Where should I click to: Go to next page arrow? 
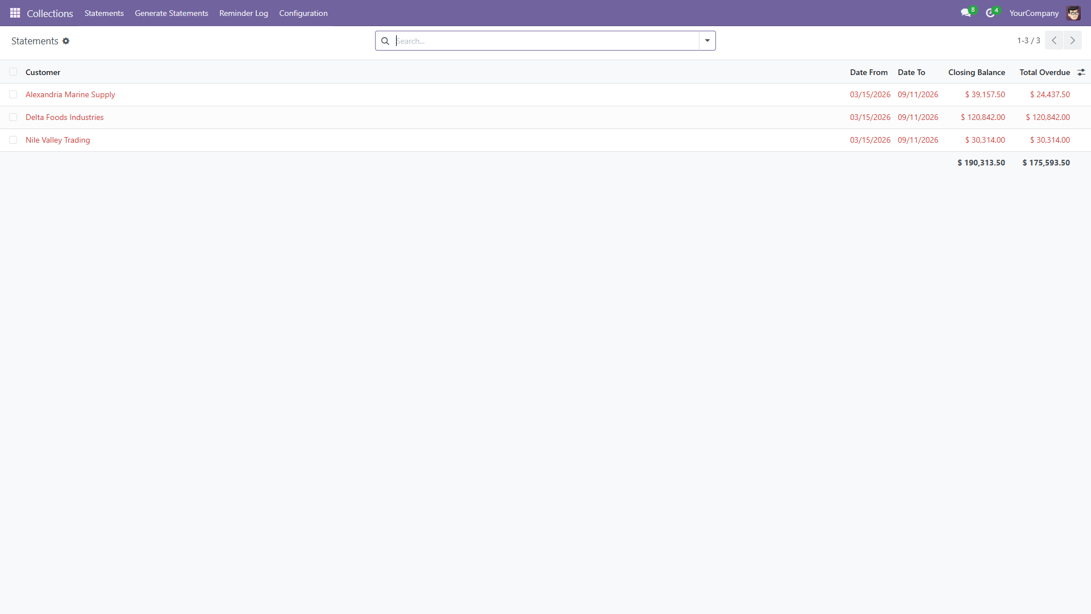pyautogui.click(x=1073, y=40)
